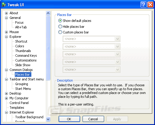Collapse the Internet Explorer node
This screenshot has width=155, height=125.
click(x=6, y=112)
